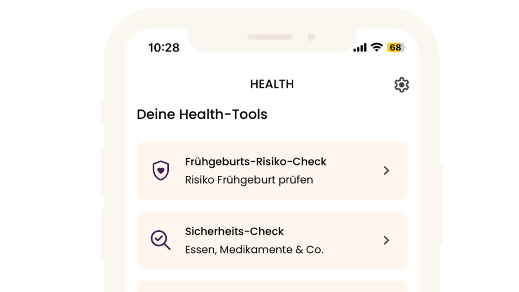Open the Frühgeburts-Risiko-Check tool card
This screenshot has height=292, width=519.
coord(272,170)
